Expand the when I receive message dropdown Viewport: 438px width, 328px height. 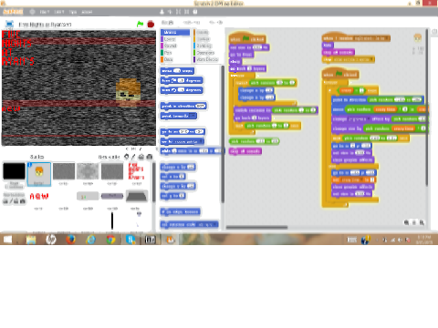(x=387, y=38)
